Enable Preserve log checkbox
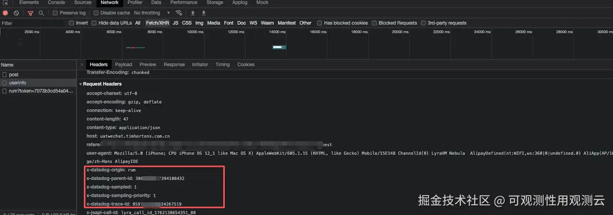The height and width of the screenshot is (215, 613). click(55, 13)
